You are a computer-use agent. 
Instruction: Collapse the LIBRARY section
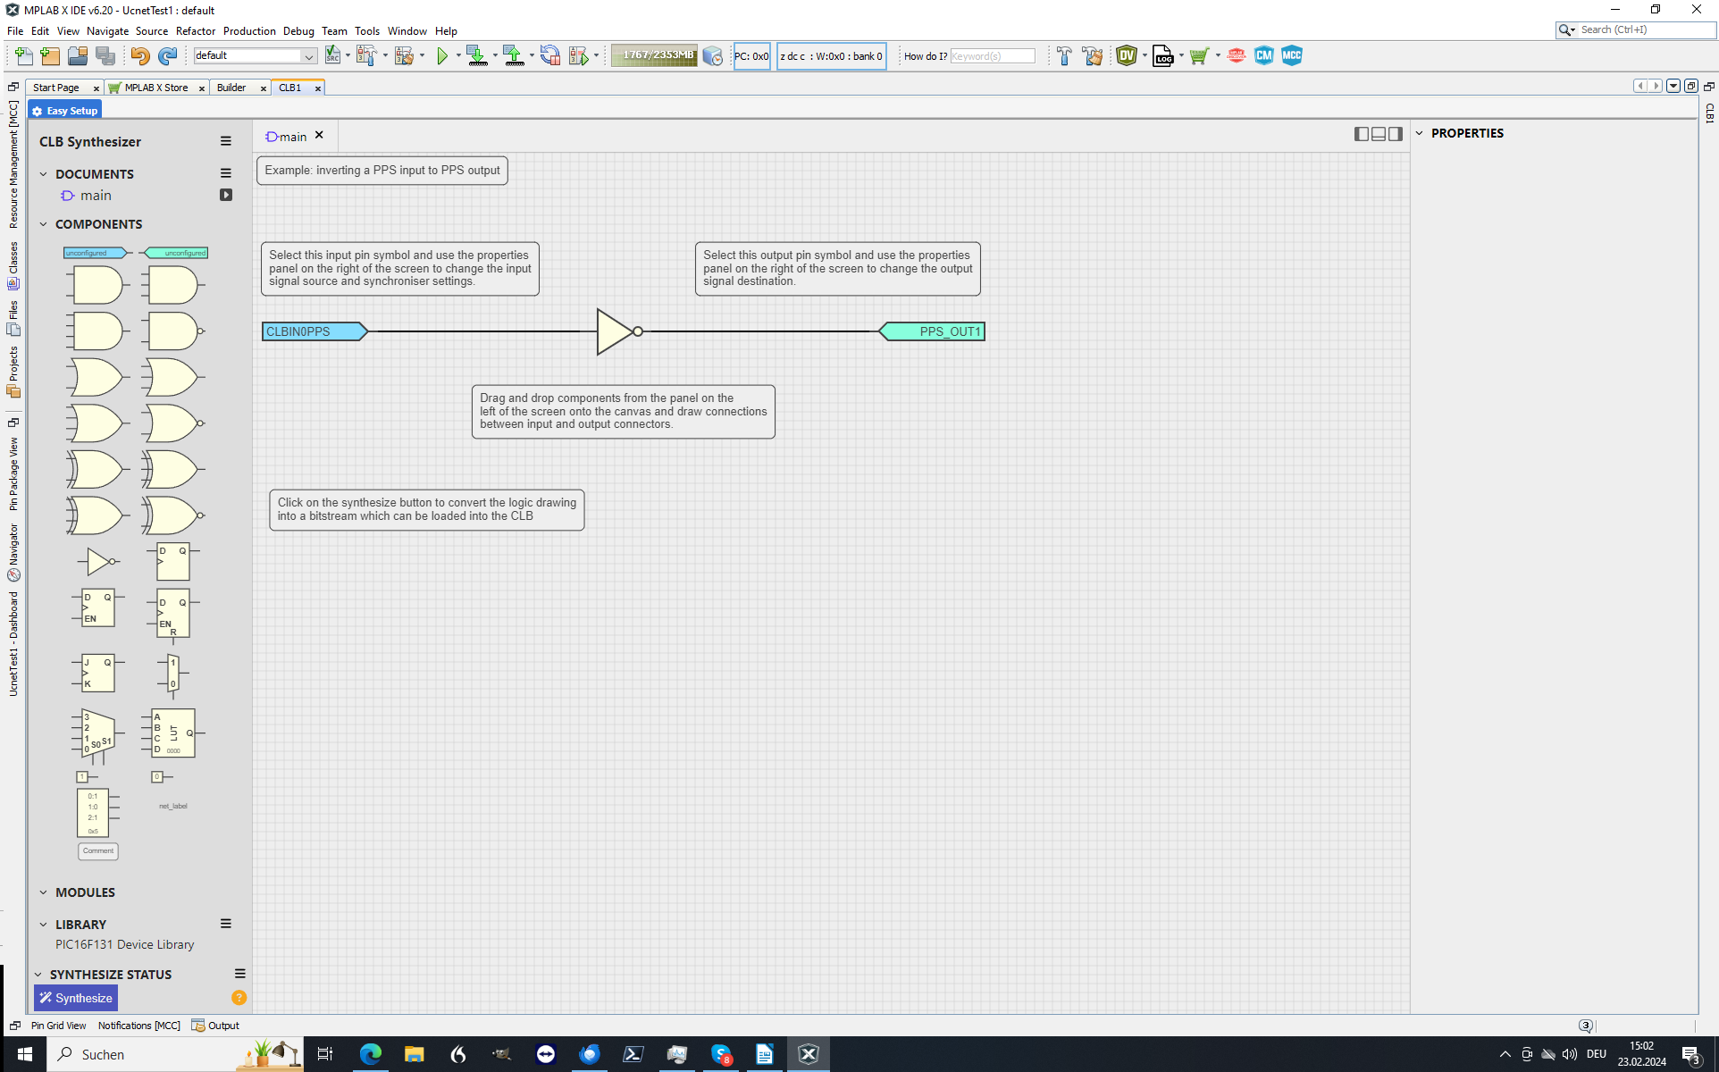(43, 925)
